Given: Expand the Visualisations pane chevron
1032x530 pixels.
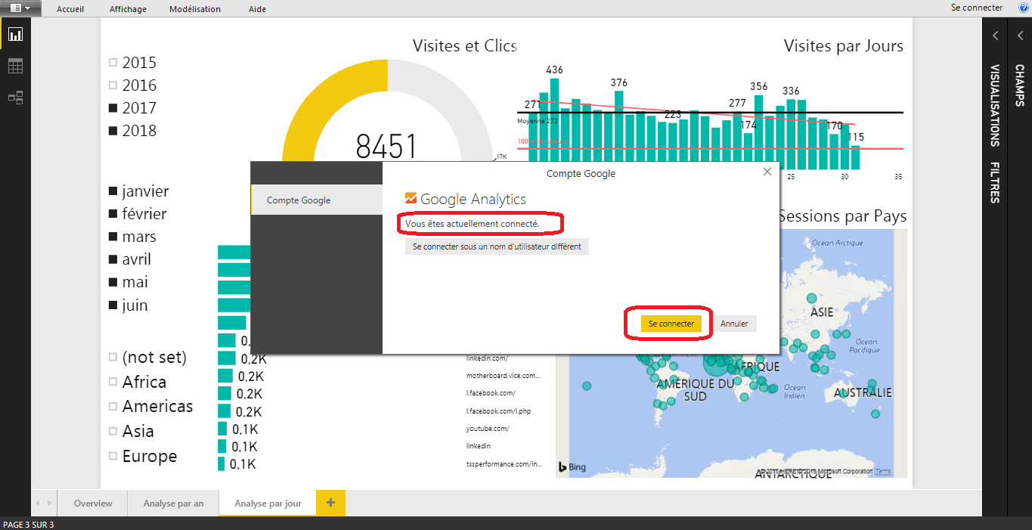Looking at the screenshot, I should (x=996, y=36).
